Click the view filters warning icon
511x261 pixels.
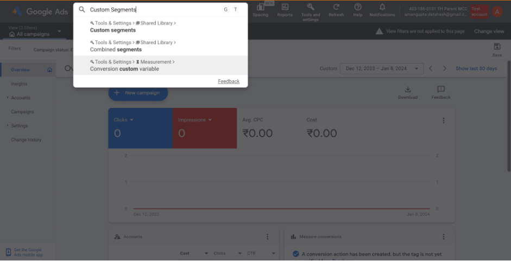pyautogui.click(x=379, y=31)
